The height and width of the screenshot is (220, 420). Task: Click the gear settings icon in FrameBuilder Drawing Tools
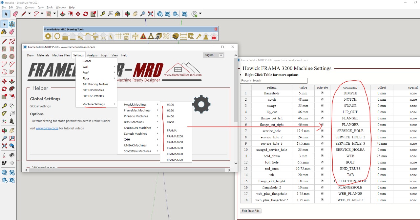(x=48, y=36)
